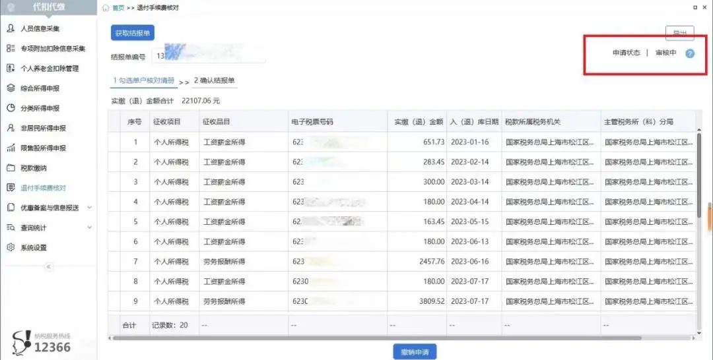This screenshot has height=360, width=713.
Task: Click the 分类所得申报 pie chart icon
Action: [x=11, y=108]
